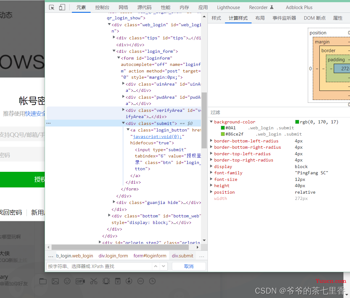Collapse the div web_login node
This screenshot has width=350, height=298.
pyautogui.click(x=109, y=24)
